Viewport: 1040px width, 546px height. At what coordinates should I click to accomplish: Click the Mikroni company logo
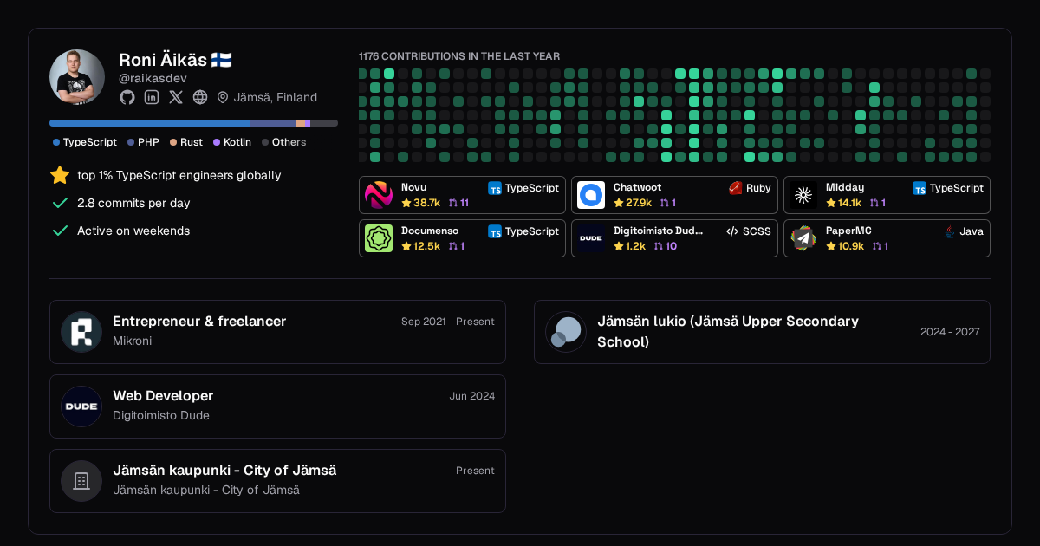[x=81, y=332]
